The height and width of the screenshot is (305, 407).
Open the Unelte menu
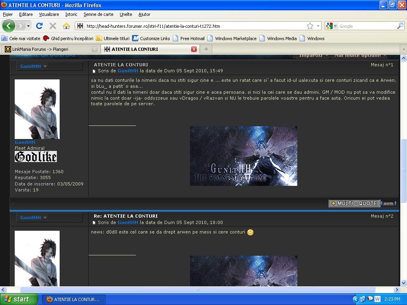pyautogui.click(x=126, y=14)
